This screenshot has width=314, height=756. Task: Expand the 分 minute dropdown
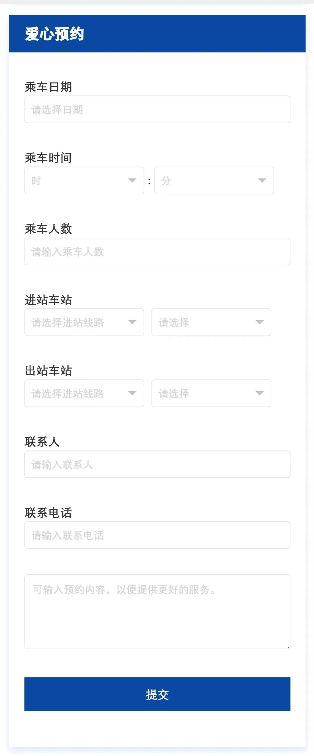pos(214,181)
